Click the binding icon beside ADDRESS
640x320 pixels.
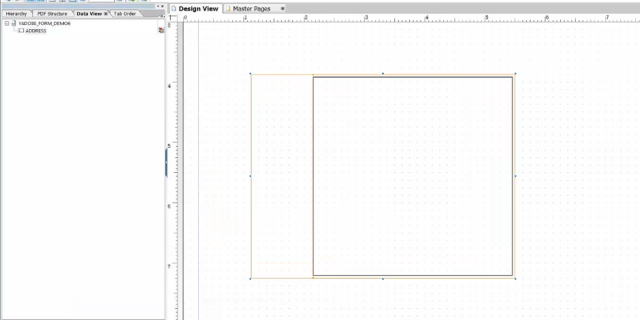(x=161, y=30)
